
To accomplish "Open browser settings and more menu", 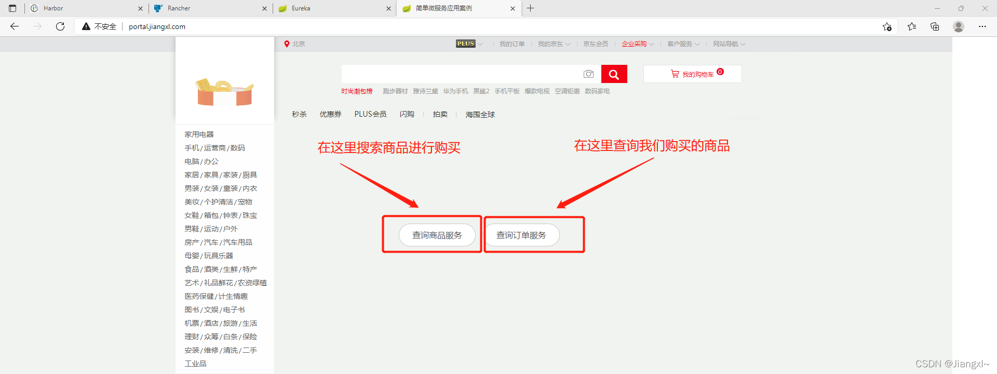I will click(982, 26).
